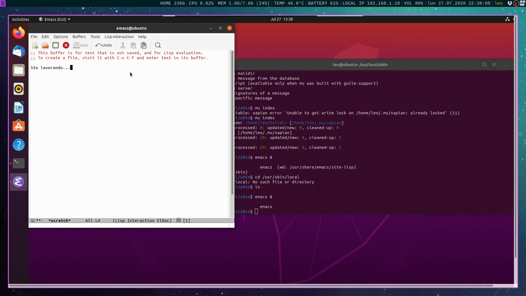Open Rhythmbox from the dock
Image resolution: width=526 pixels, height=296 pixels.
click(x=19, y=89)
